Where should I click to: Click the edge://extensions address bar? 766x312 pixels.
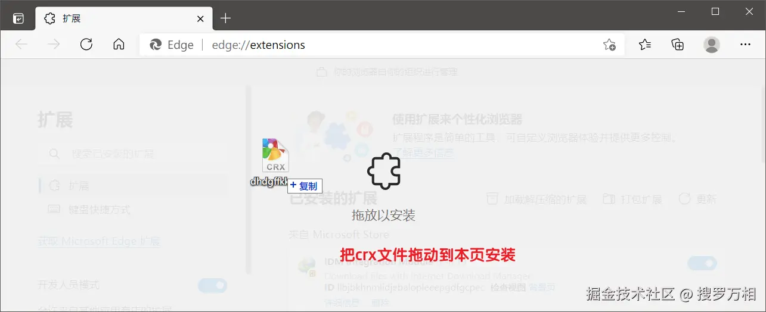coord(382,45)
